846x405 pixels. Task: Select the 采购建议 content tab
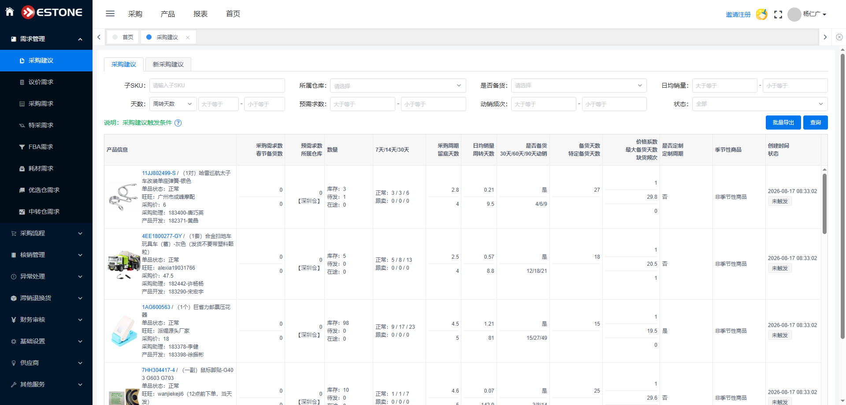124,64
